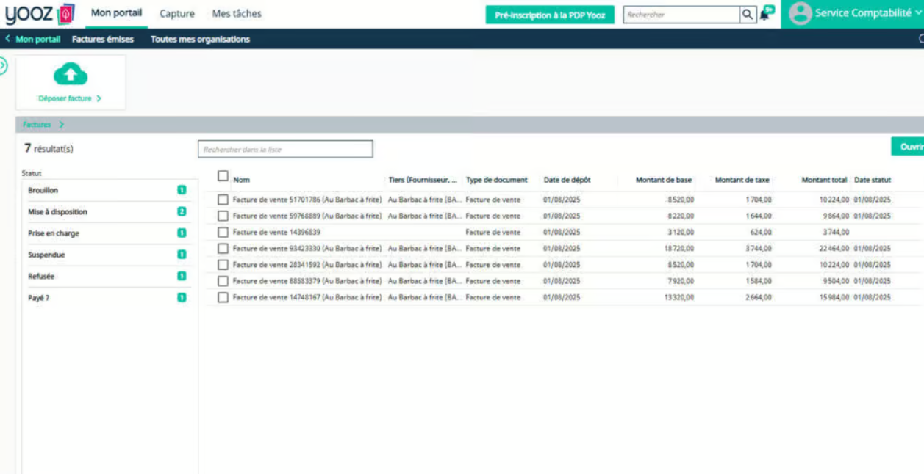
Task: Click the back arrow beside Mon portail
Action: (x=8, y=40)
